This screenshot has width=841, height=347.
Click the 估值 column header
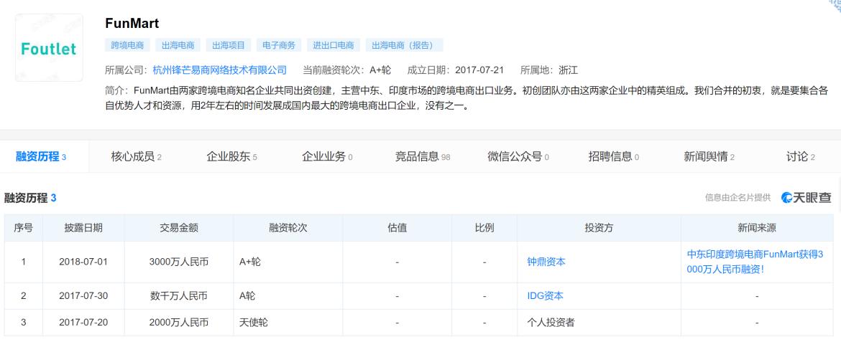397,228
